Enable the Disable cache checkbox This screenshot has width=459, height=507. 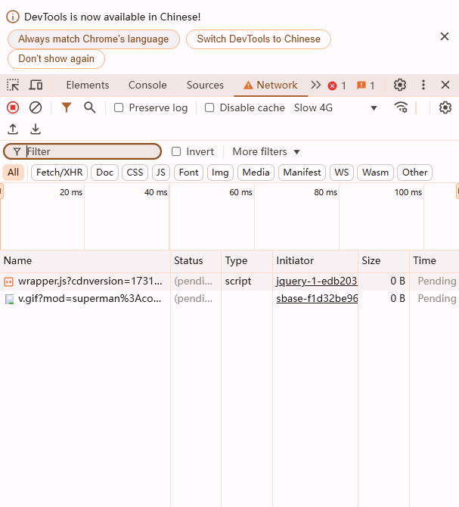(x=209, y=107)
